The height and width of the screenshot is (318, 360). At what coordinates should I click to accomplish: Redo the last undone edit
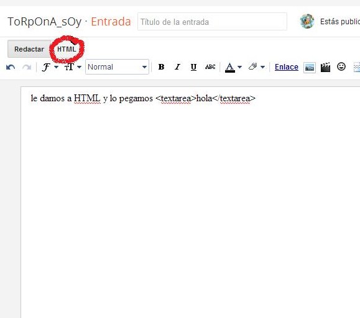pos(27,67)
